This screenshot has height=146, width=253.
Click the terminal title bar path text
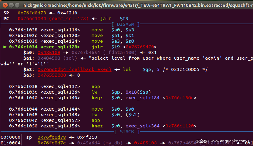(x=138, y=5)
